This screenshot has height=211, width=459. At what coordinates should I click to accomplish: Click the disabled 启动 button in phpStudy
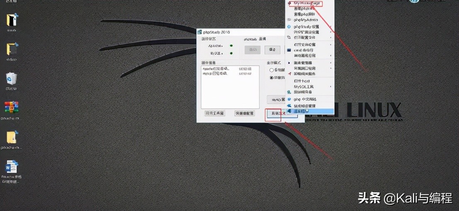pyautogui.click(x=252, y=50)
